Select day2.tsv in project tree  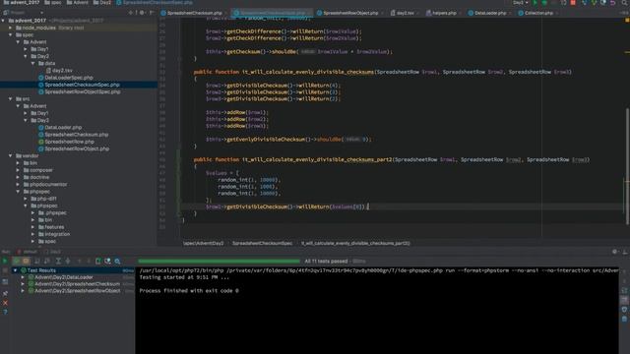(62, 71)
